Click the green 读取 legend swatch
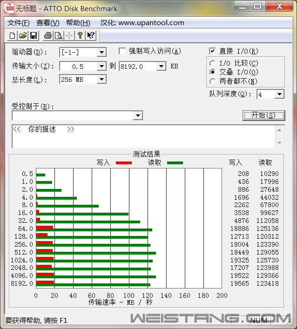Screen dimensions: 297x329 (175, 163)
